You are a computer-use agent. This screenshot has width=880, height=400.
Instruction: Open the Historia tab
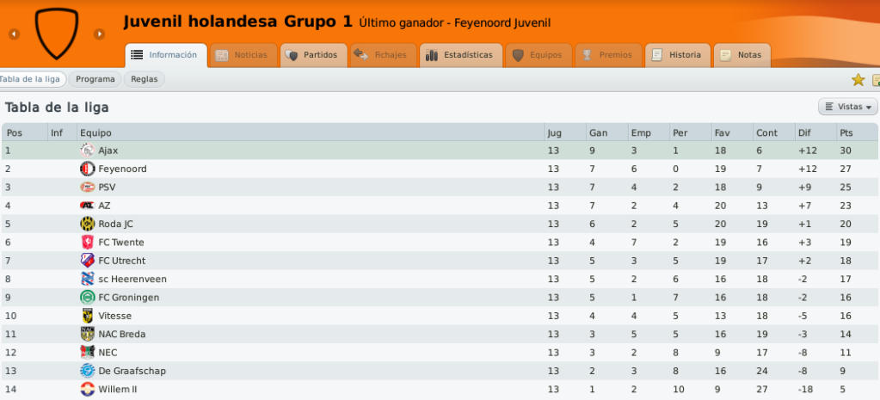677,55
